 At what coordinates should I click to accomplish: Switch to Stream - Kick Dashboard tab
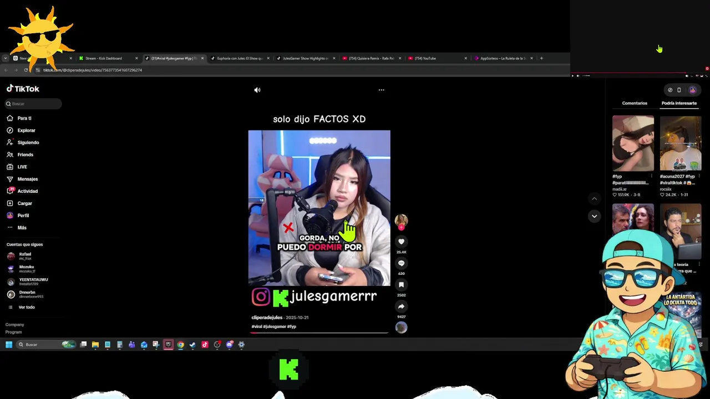click(108, 58)
